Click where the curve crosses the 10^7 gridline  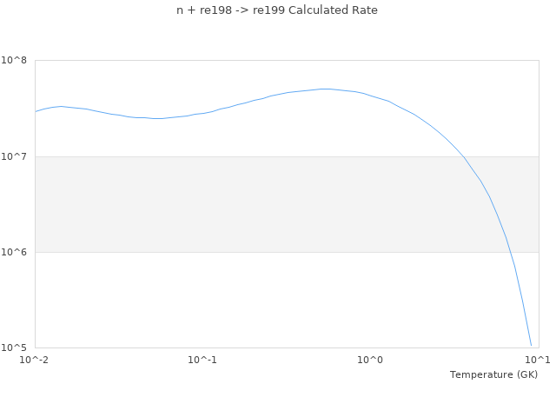click(x=465, y=156)
